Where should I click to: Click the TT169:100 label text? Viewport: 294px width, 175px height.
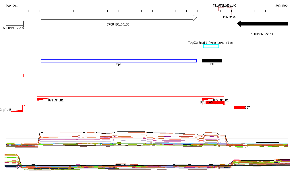point(229,17)
